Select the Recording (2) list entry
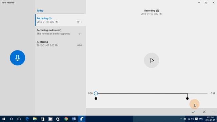The width and height of the screenshot is (217, 122). (60, 20)
